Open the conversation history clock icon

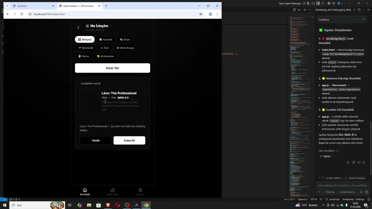(359, 10)
